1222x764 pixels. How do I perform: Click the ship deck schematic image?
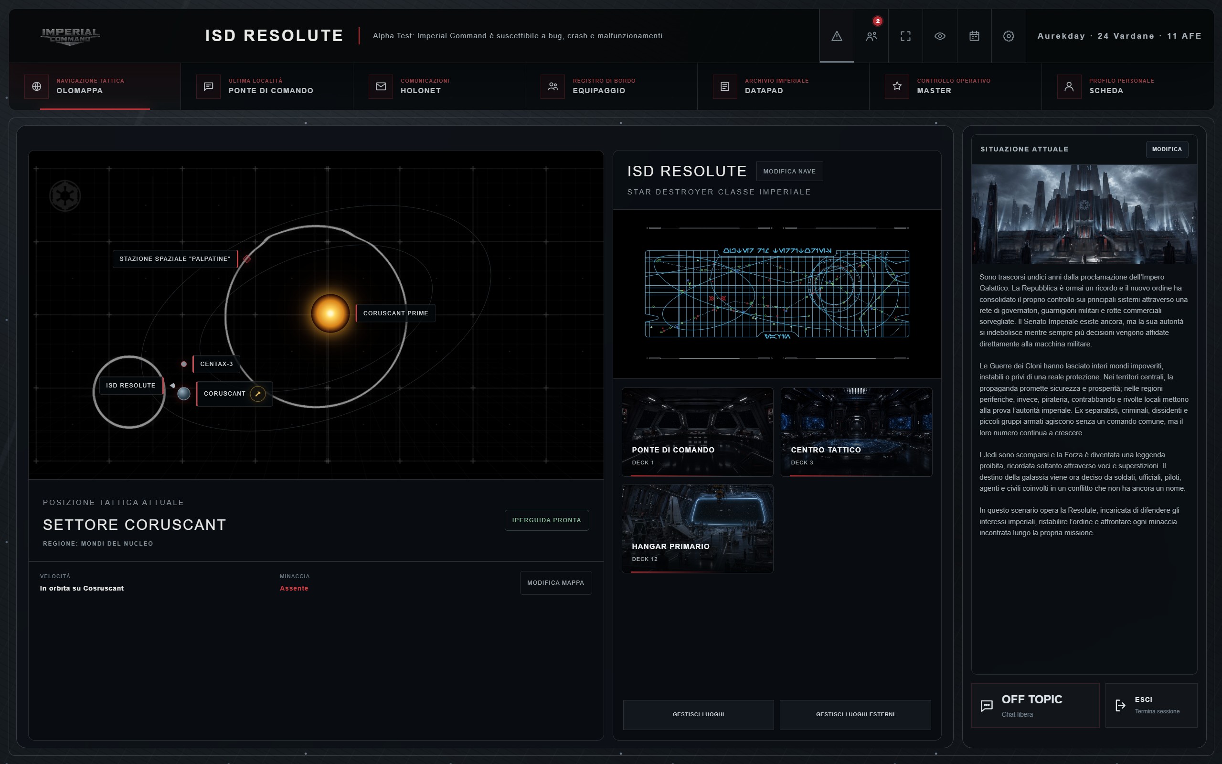click(x=777, y=293)
